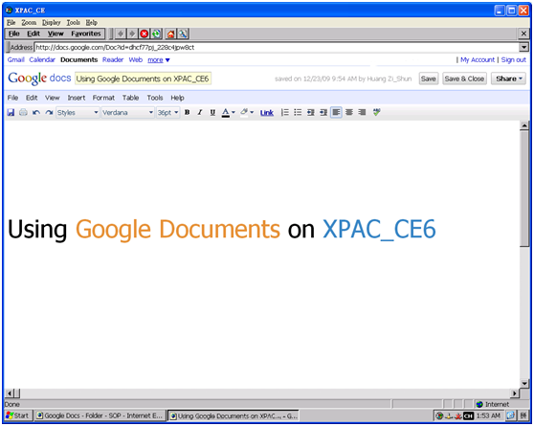Viewport: 534px width, 426px height.
Task: Click the spell check icon
Action: [376, 112]
